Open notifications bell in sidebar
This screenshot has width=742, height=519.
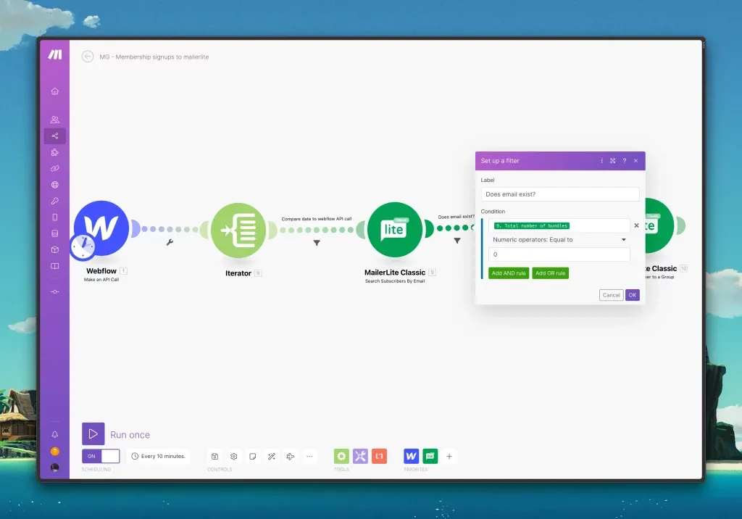point(55,434)
